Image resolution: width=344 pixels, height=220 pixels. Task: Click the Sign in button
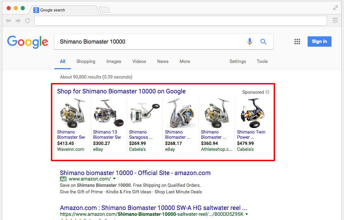point(319,42)
